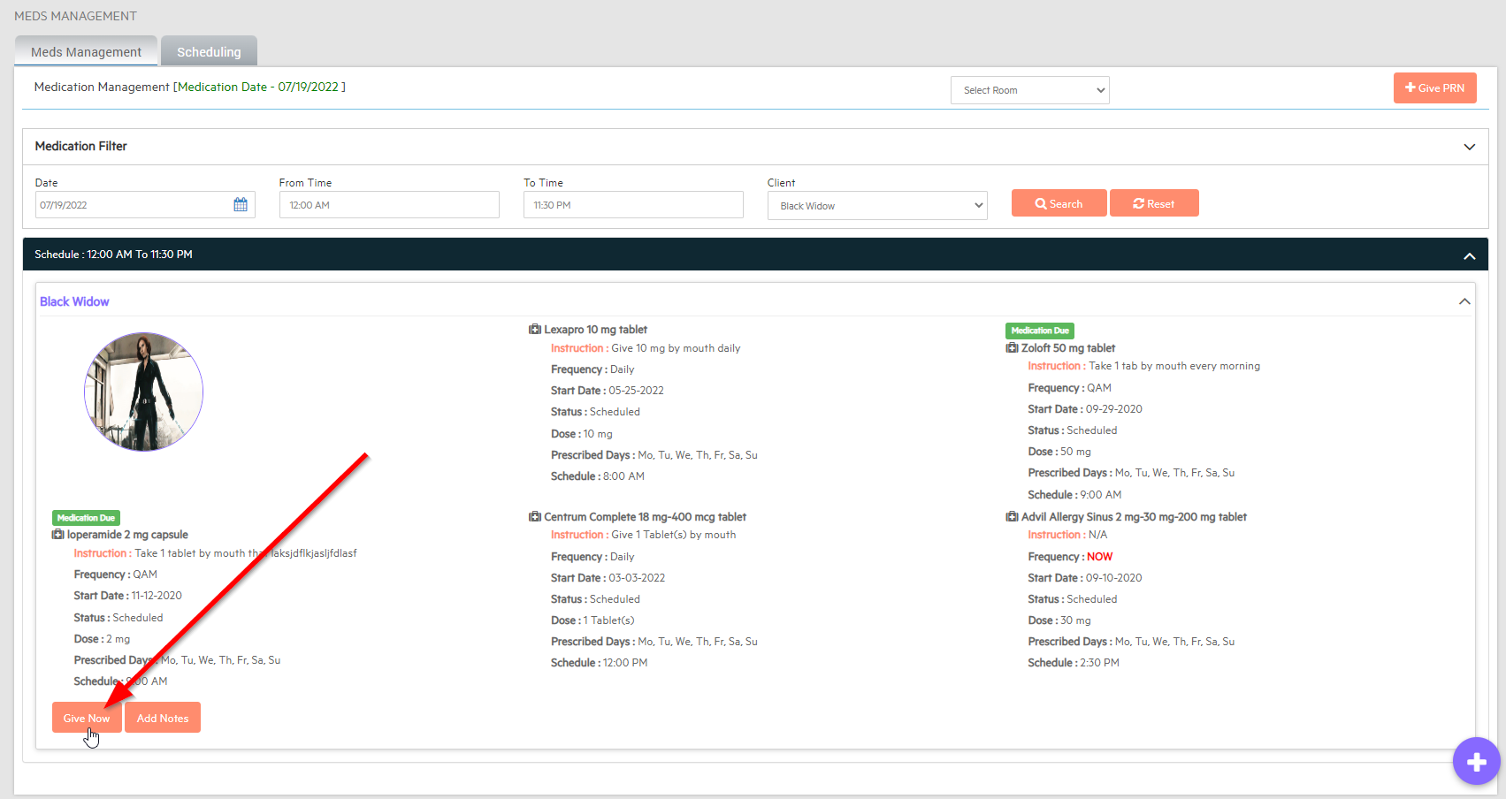Click the Add Notes button
Screen dimensions: 1506x799
163,719
